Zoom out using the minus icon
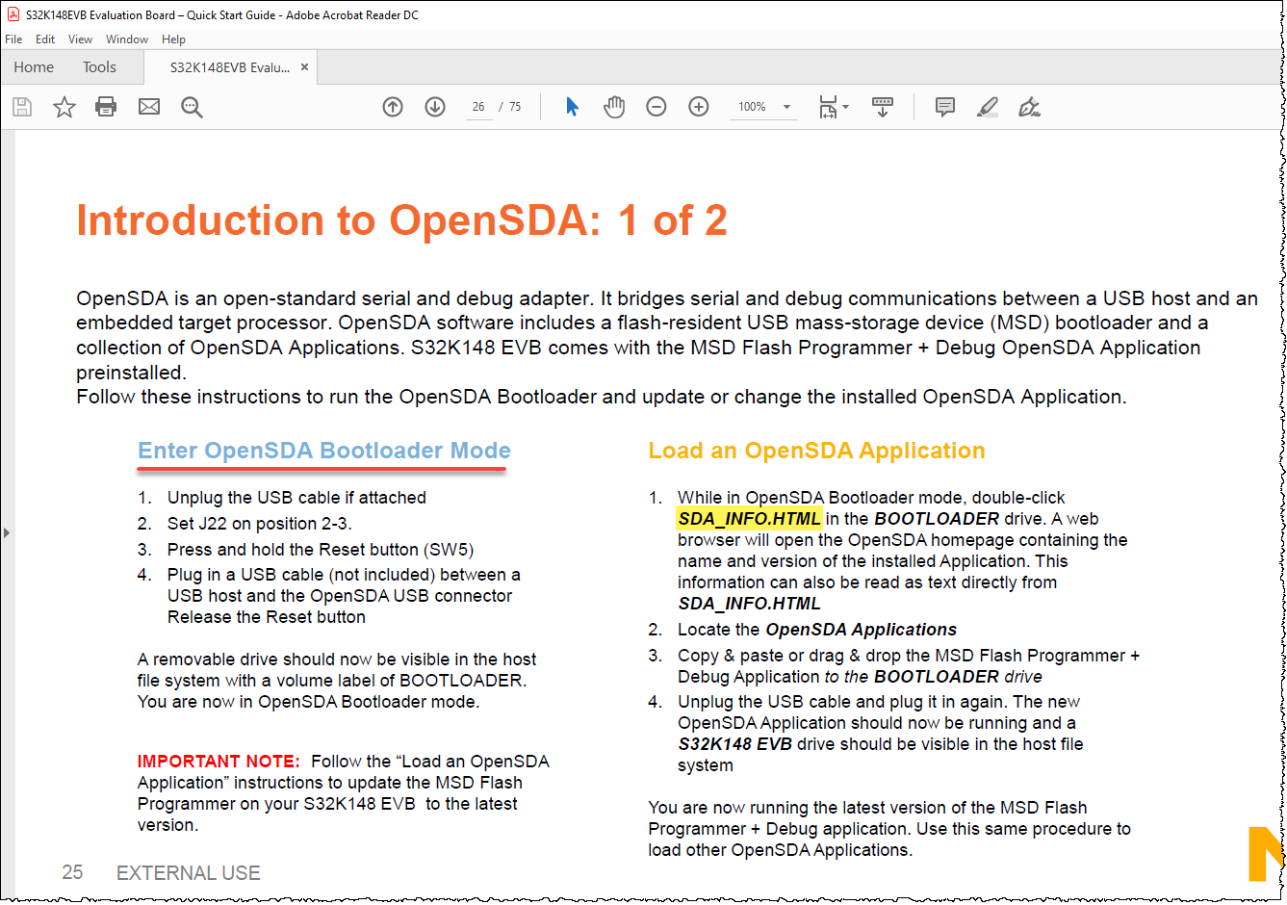The image size is (1287, 905). [x=656, y=107]
